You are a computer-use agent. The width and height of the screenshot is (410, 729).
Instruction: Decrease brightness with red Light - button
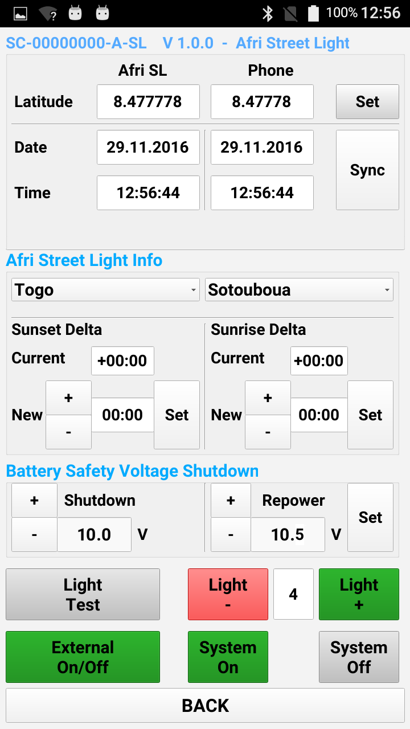[x=228, y=594]
